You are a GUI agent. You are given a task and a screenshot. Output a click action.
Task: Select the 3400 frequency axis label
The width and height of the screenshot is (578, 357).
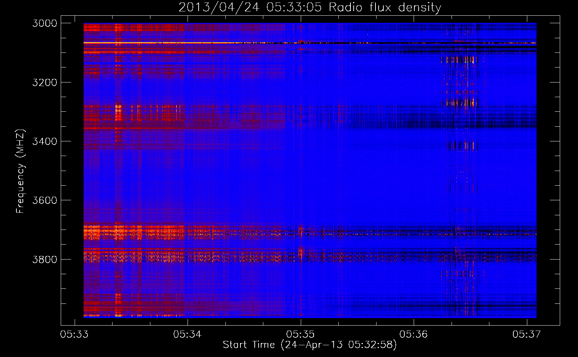click(x=45, y=141)
